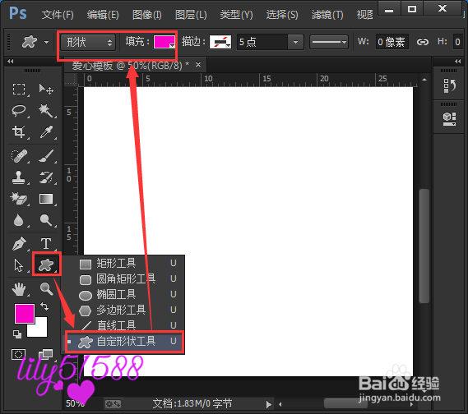468x414 pixels.
Task: Open the 类型(Y) menu
Action: tap(236, 14)
